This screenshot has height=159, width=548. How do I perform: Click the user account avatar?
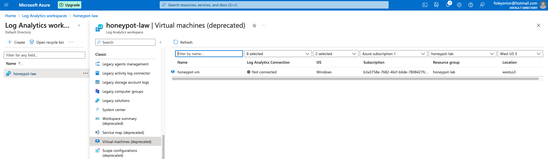(x=543, y=5)
